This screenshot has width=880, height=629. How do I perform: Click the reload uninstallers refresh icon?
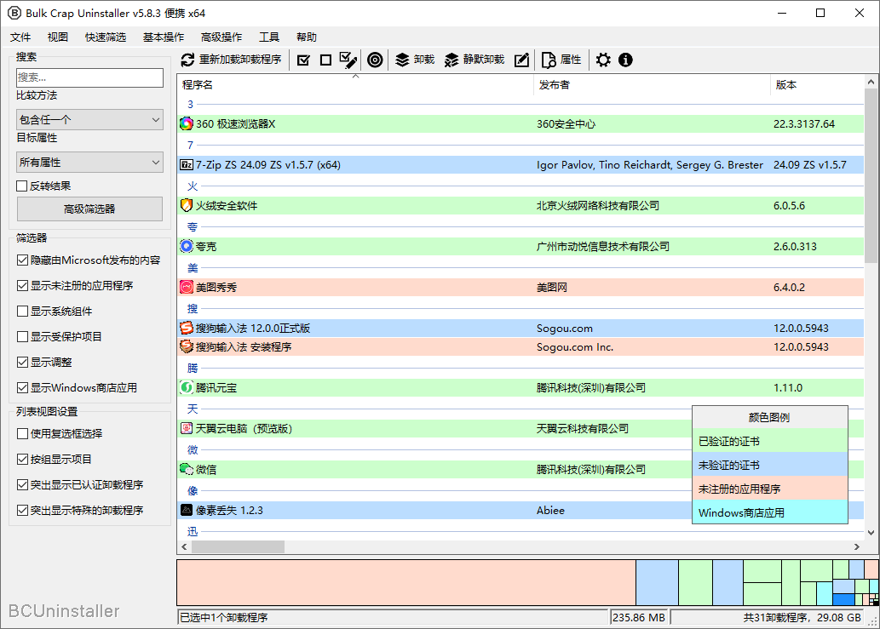point(187,60)
